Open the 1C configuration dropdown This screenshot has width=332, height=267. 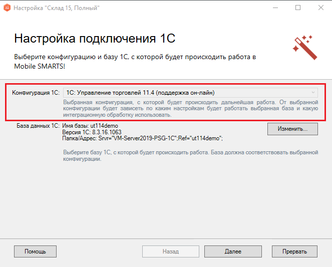click(190, 93)
